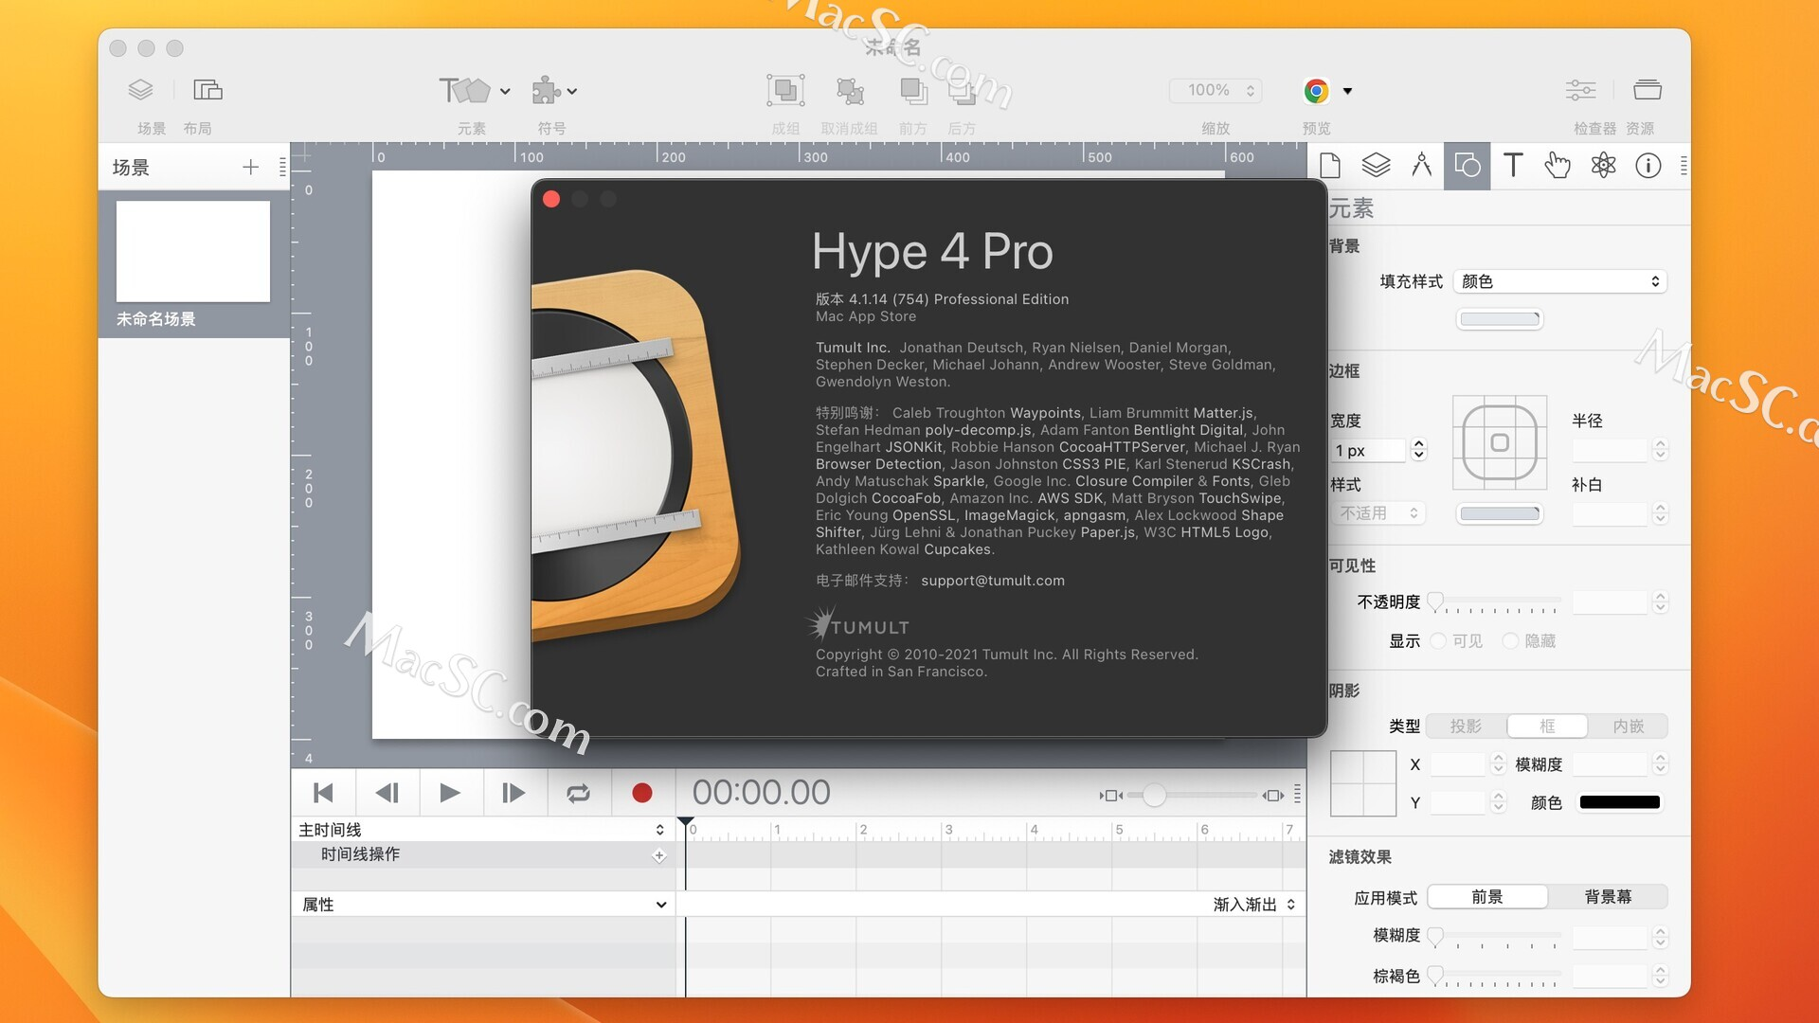Click the 场景 scenes toolbar icon
The height and width of the screenshot is (1023, 1819).
coord(140,90)
